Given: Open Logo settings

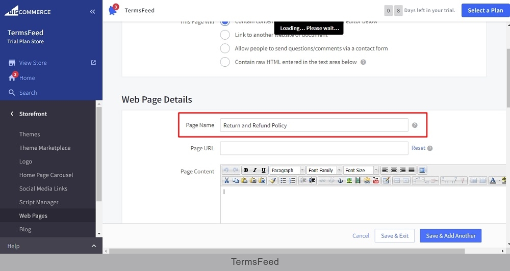Looking at the screenshot, I should (25, 161).
